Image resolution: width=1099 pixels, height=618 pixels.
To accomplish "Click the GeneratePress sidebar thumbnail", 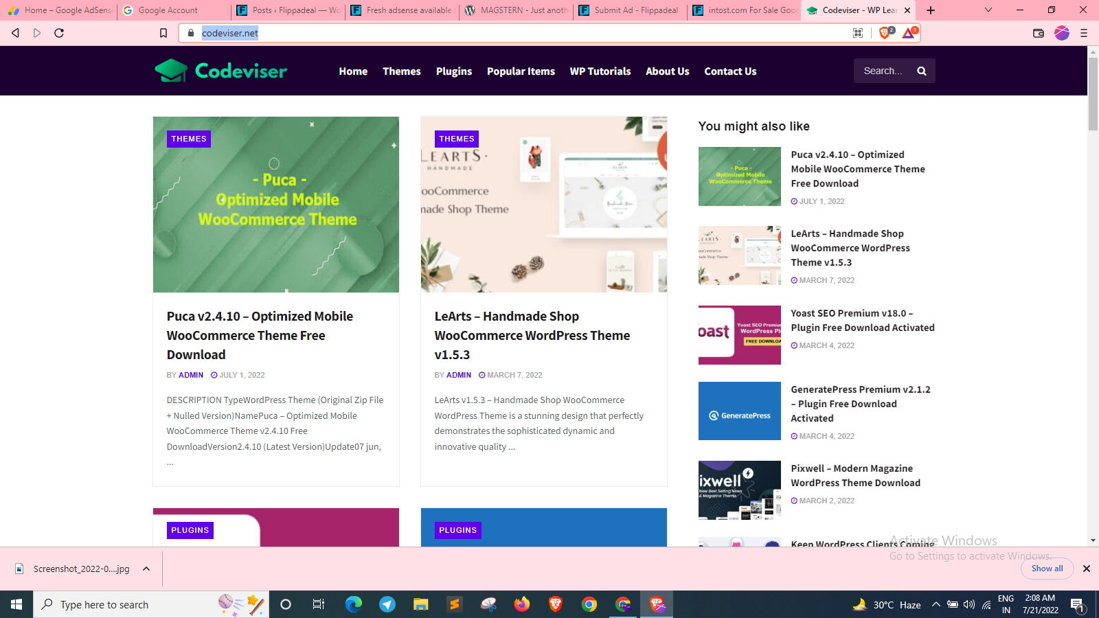I will [x=740, y=411].
